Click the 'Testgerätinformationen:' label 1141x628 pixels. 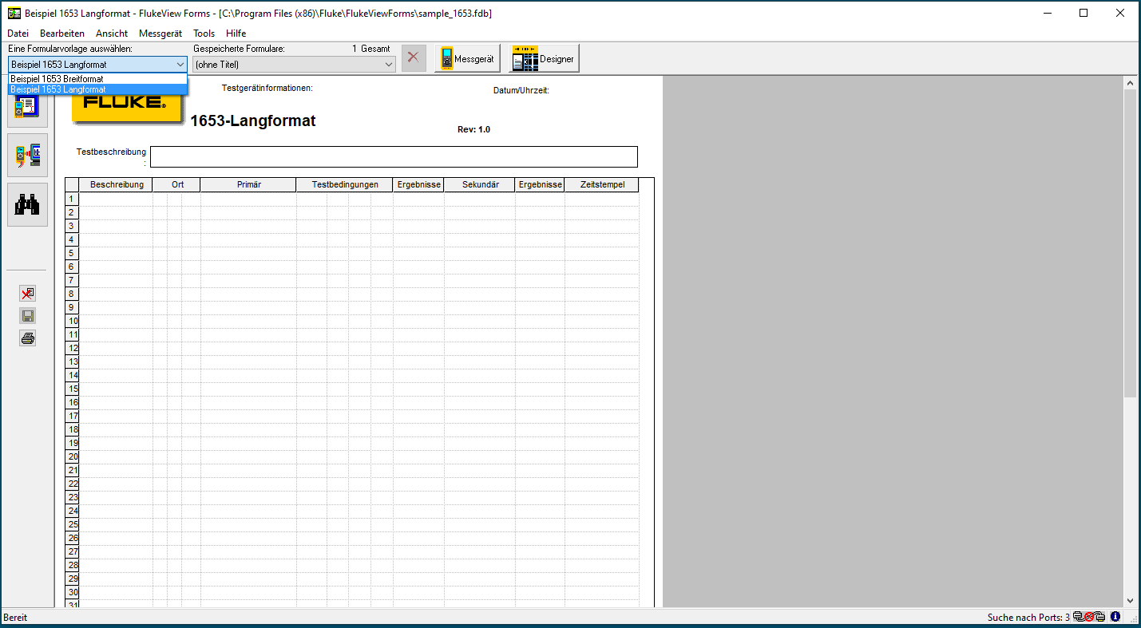point(267,88)
